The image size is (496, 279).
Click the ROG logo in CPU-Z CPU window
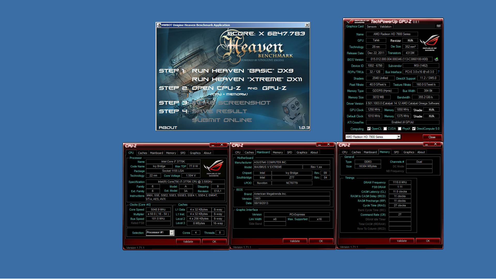click(214, 168)
